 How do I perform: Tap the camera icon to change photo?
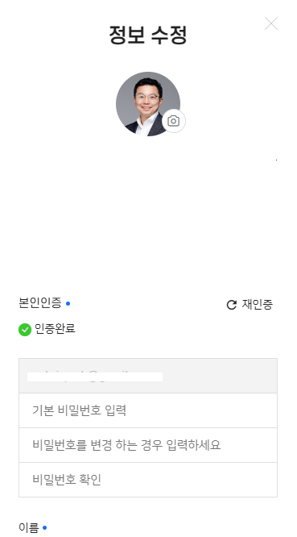click(174, 121)
